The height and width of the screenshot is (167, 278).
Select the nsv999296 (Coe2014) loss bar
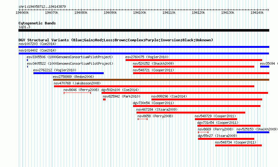point(207,99)
